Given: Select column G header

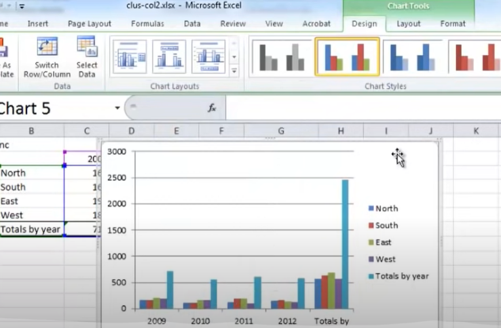Looking at the screenshot, I should pos(281,131).
